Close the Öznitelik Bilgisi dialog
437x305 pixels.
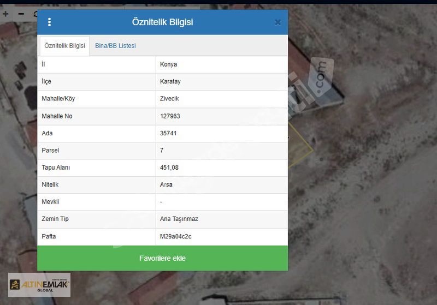277,22
